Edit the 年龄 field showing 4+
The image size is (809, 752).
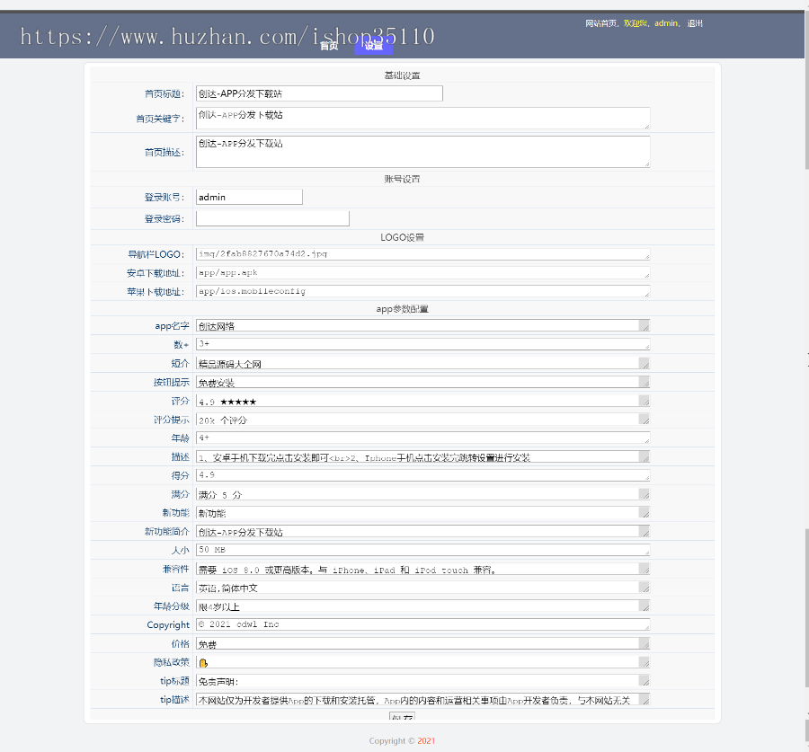tap(422, 438)
